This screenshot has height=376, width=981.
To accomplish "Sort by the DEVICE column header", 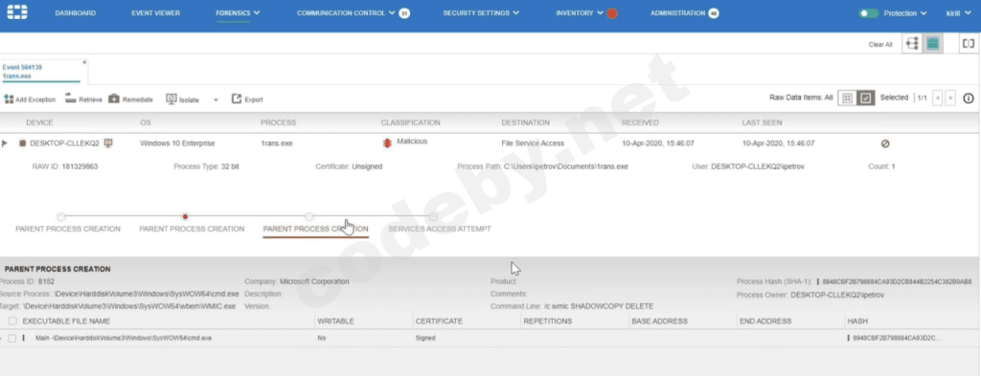I will click(39, 122).
